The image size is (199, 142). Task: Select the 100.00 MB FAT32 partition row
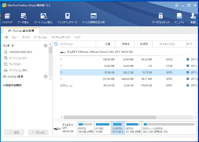point(129,59)
